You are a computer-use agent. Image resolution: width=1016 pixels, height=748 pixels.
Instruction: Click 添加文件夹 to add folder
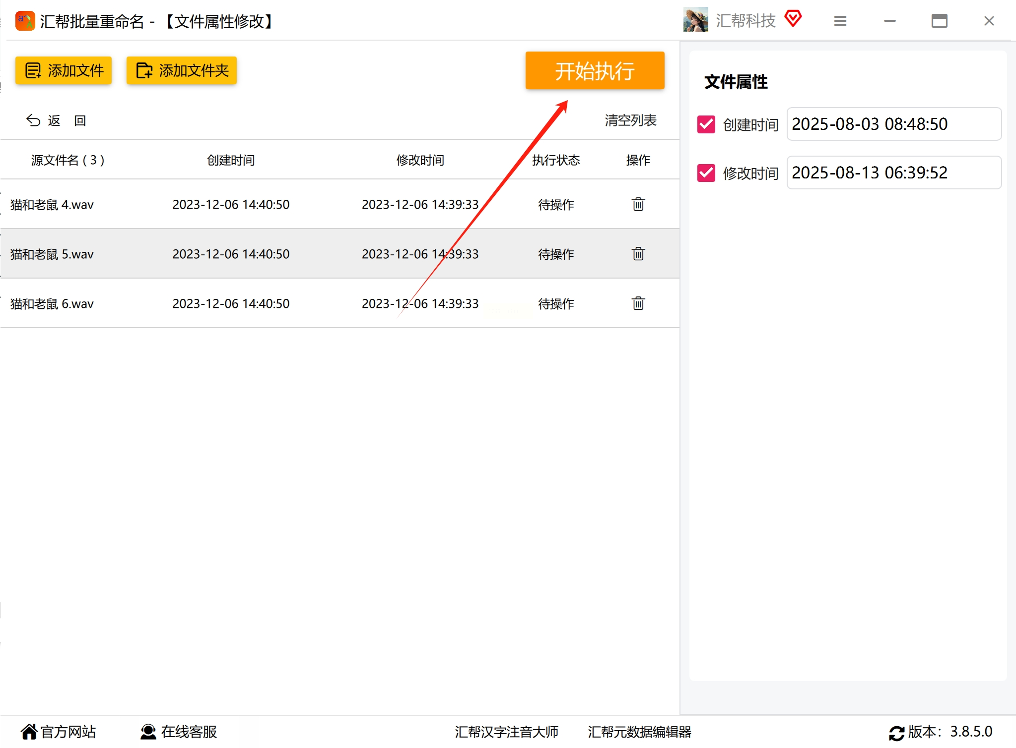[182, 70]
